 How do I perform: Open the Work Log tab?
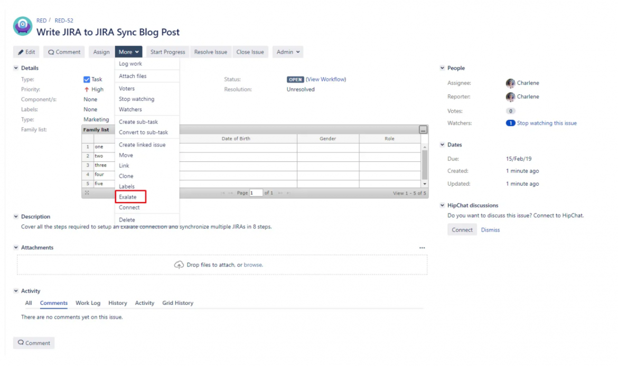coord(88,303)
